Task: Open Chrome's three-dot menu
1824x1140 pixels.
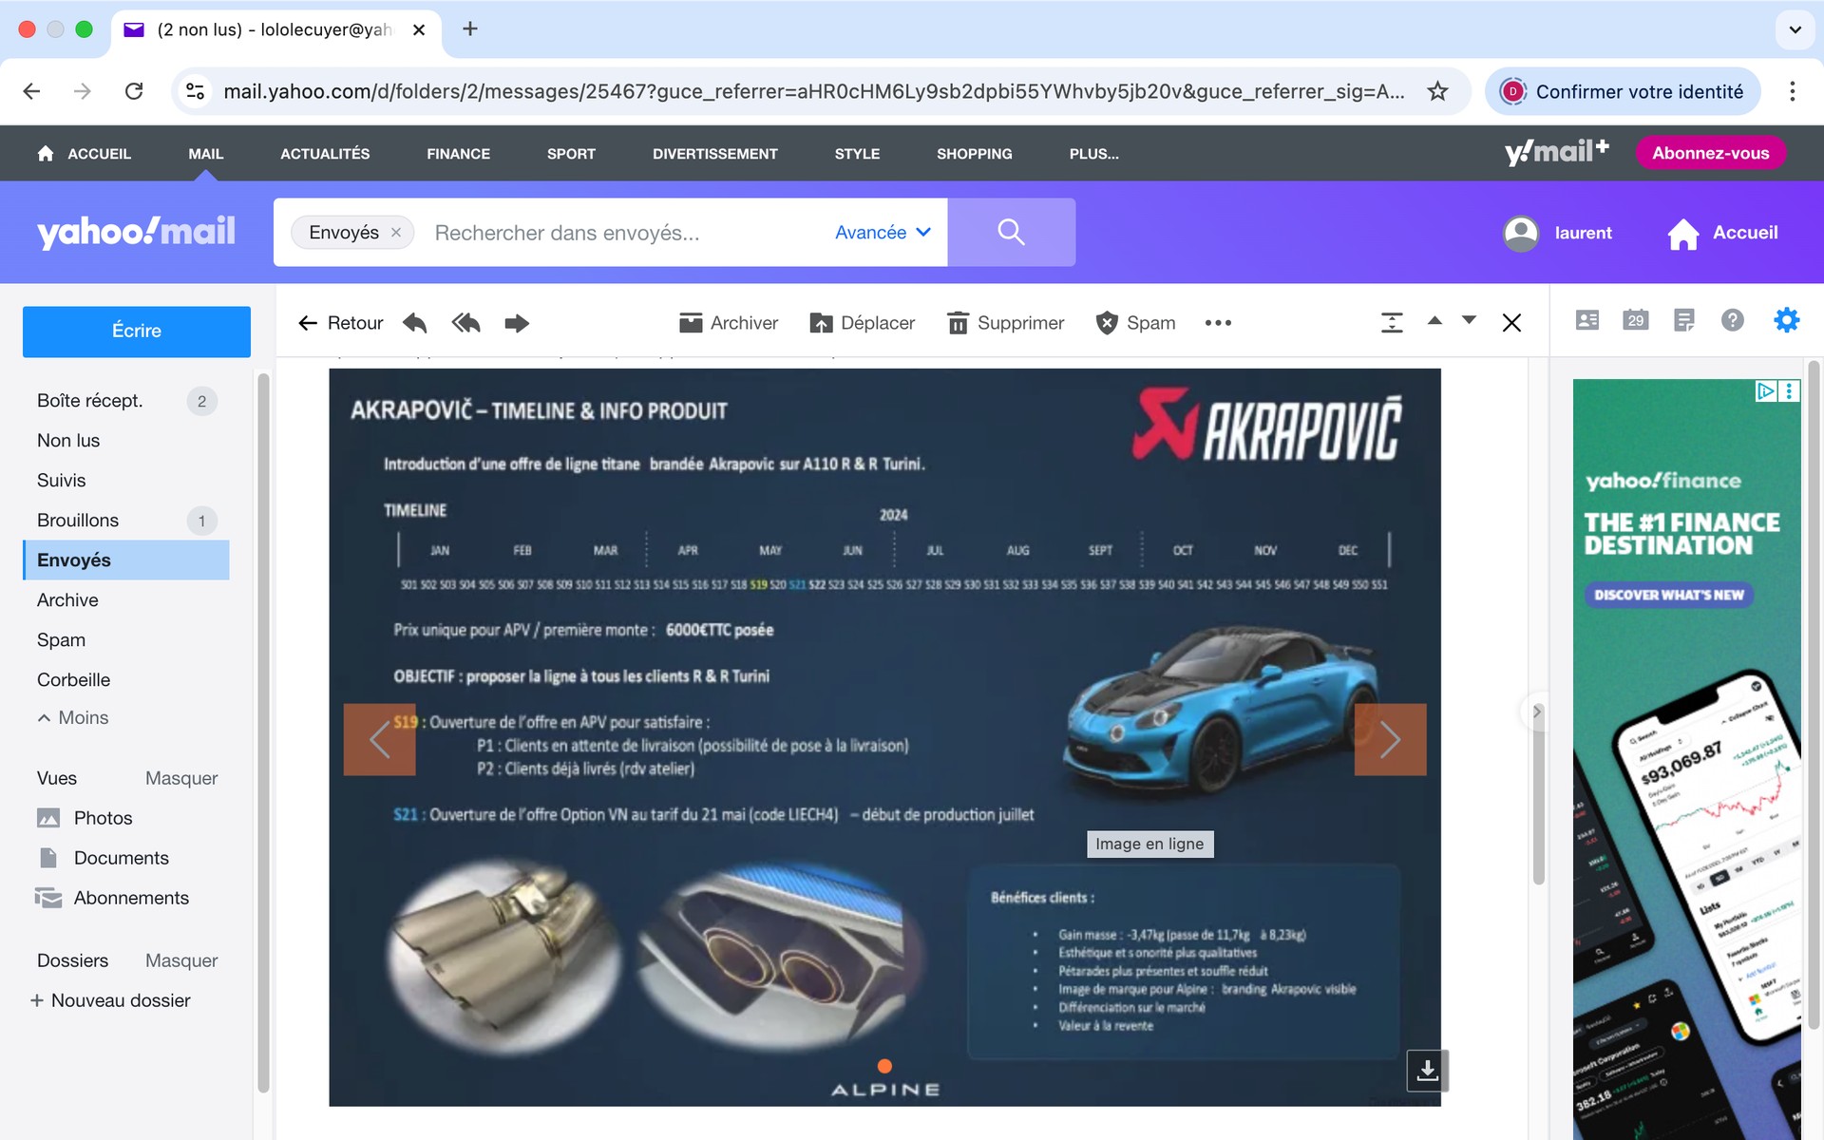Action: 1792,91
